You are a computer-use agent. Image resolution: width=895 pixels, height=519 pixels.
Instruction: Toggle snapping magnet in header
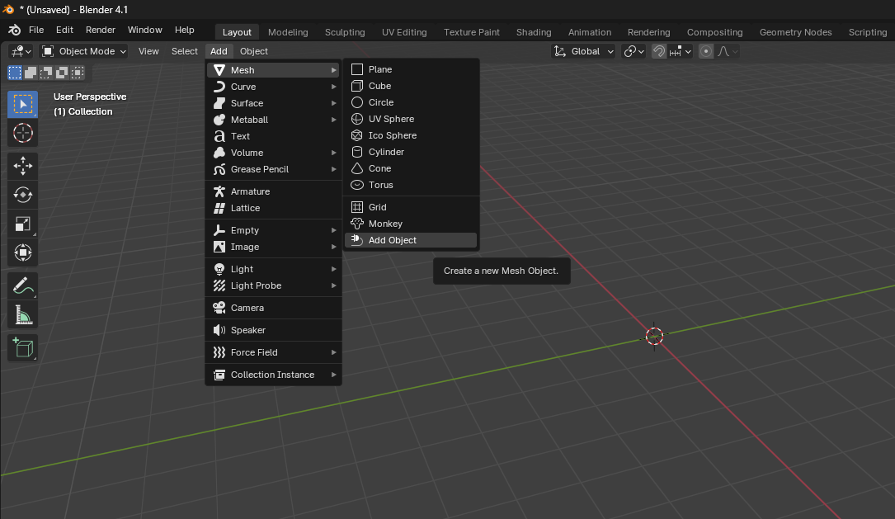[x=659, y=51]
